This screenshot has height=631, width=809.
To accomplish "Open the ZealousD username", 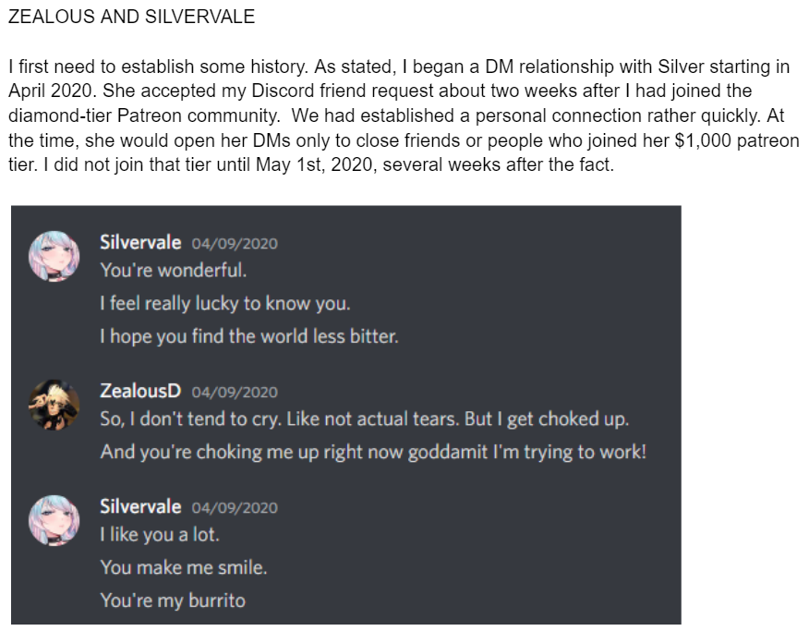I will 140,391.
